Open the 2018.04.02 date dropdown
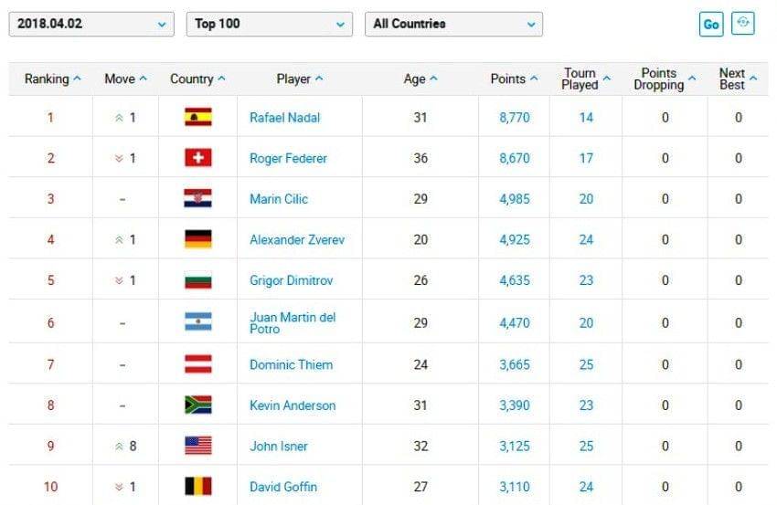This screenshot has width=777, height=505. (x=90, y=24)
